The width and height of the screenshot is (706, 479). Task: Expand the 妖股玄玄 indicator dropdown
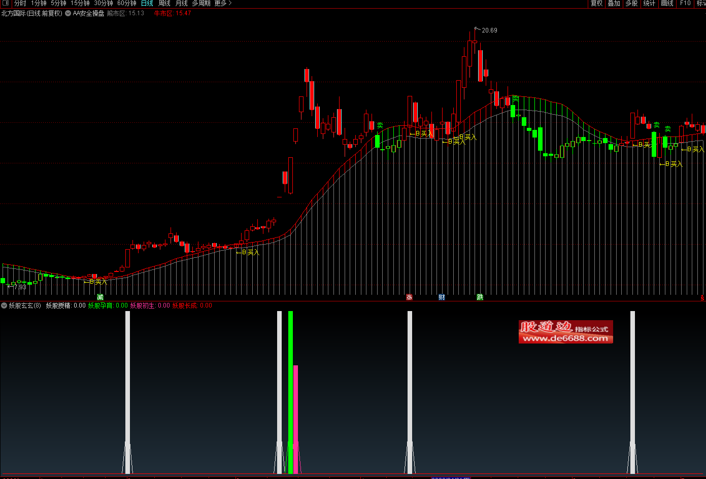[x=4, y=305]
